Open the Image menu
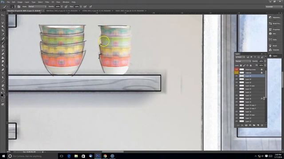 tap(20, 2)
